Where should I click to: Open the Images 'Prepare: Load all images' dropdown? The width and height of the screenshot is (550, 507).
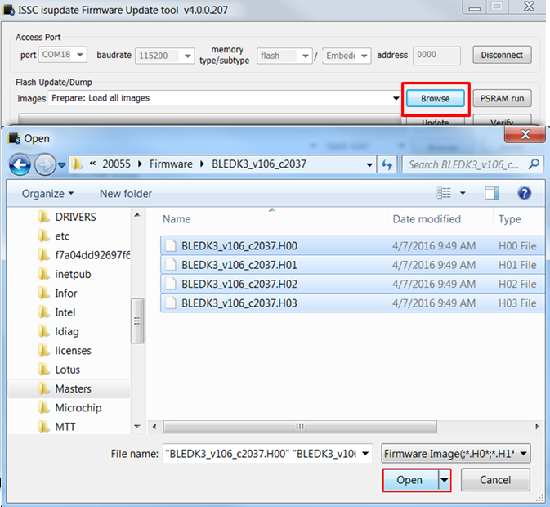click(225, 98)
